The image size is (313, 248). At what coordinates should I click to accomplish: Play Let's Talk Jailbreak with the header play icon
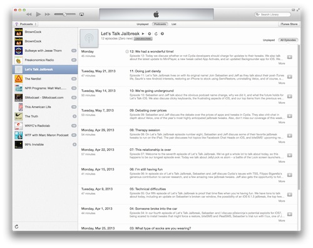tap(143, 34)
